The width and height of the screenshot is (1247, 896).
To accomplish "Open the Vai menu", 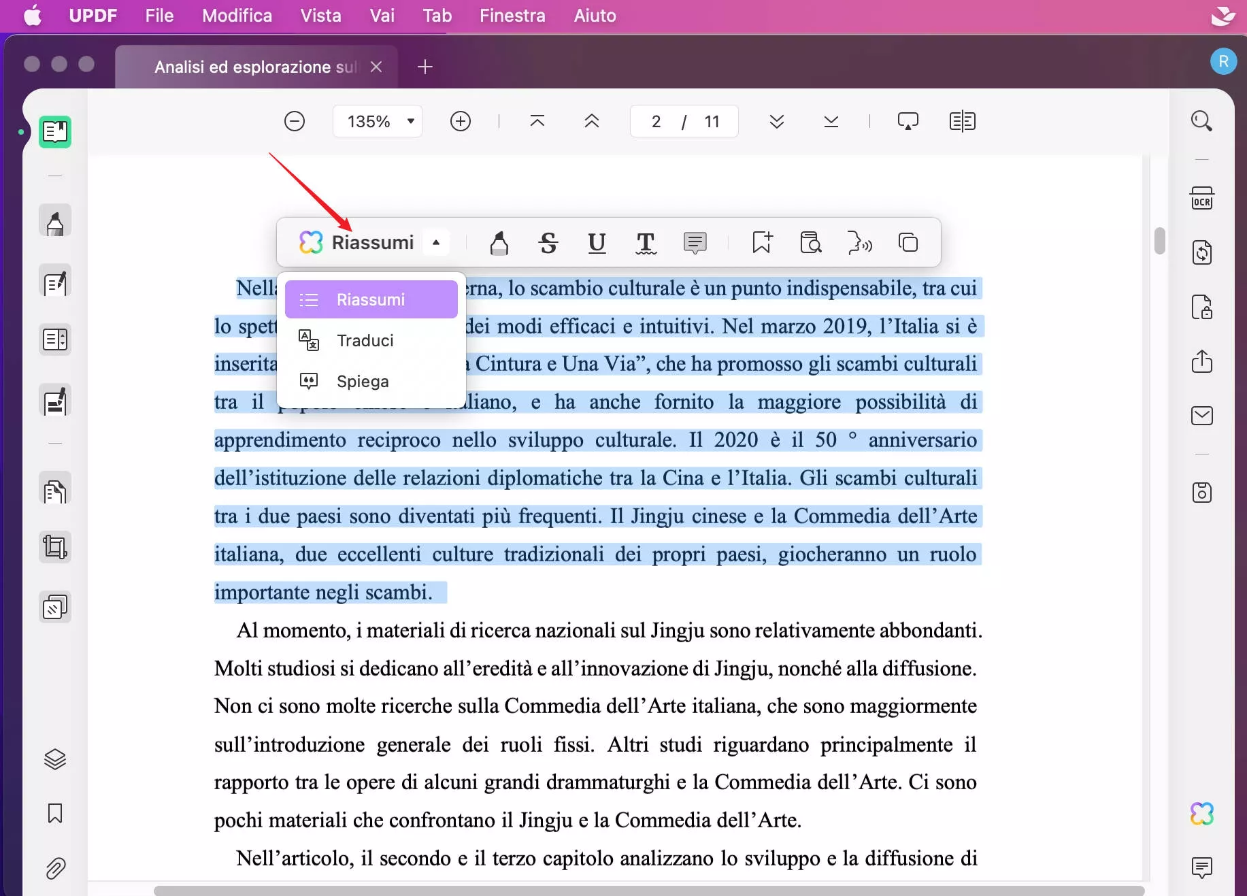I will coord(382,16).
